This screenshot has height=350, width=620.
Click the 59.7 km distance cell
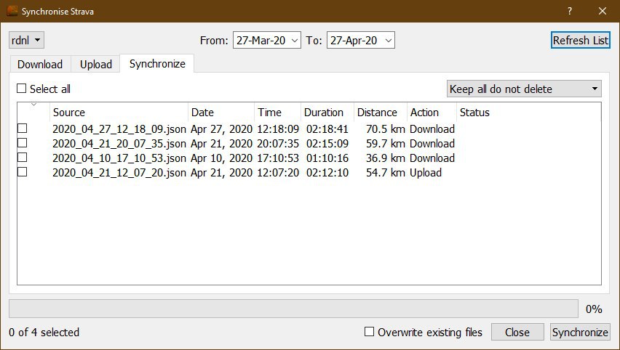(x=385, y=144)
